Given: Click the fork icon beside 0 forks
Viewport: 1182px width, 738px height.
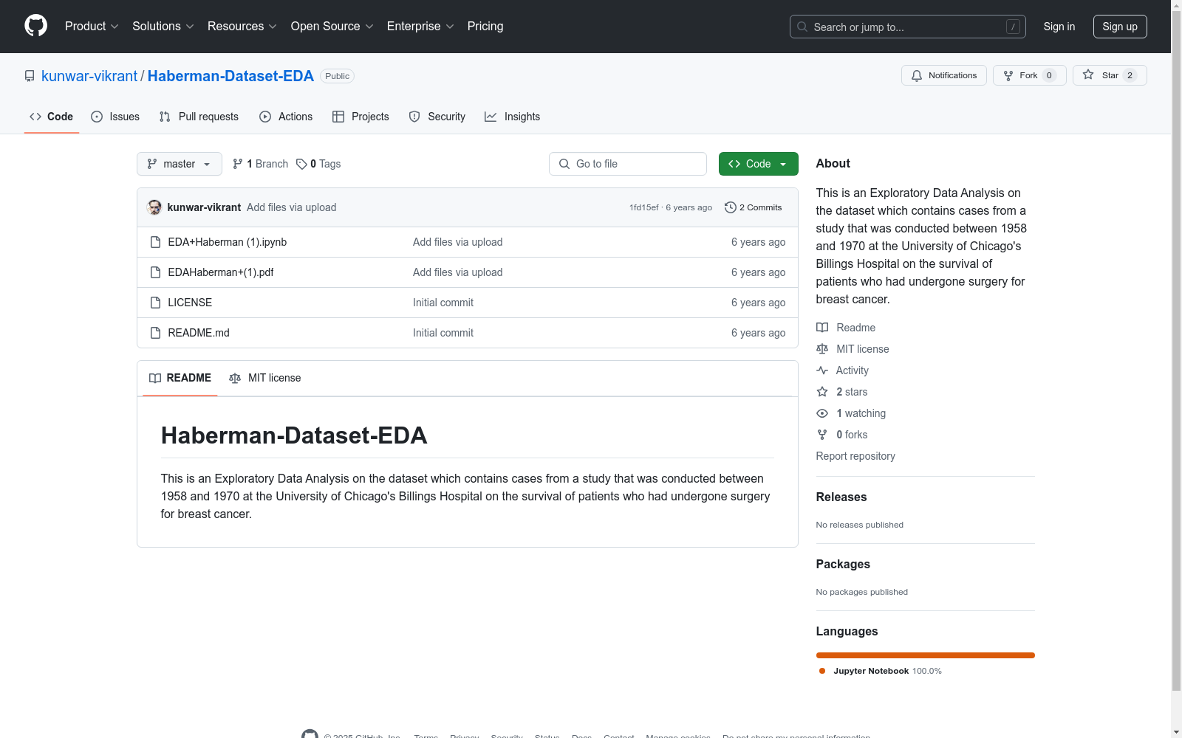Looking at the screenshot, I should (822, 435).
